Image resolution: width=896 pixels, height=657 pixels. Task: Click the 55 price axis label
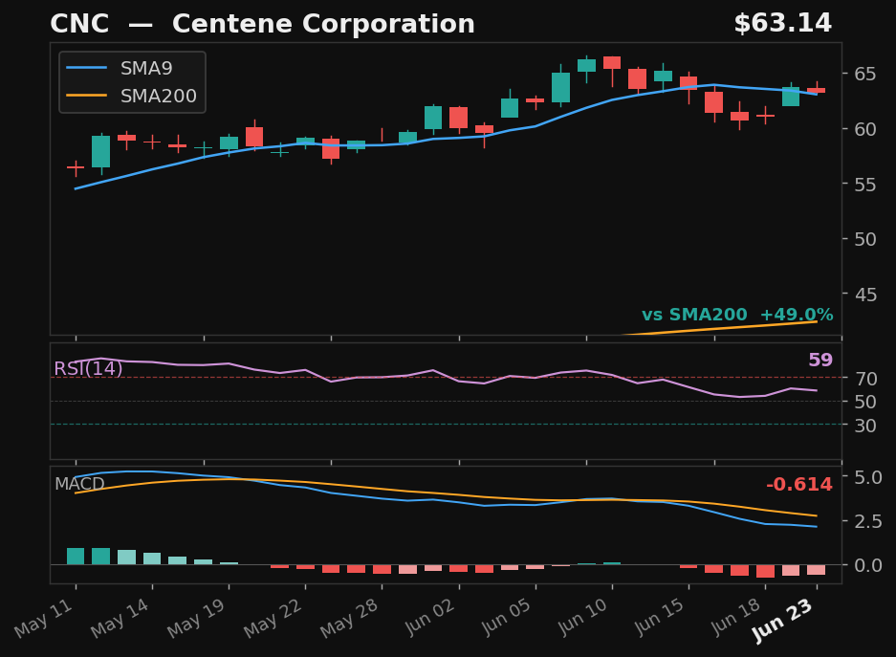point(865,185)
